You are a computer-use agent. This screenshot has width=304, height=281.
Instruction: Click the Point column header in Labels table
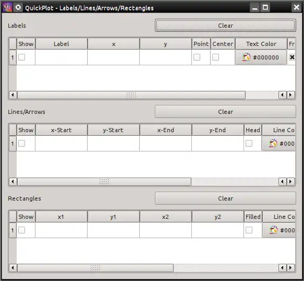click(x=201, y=44)
